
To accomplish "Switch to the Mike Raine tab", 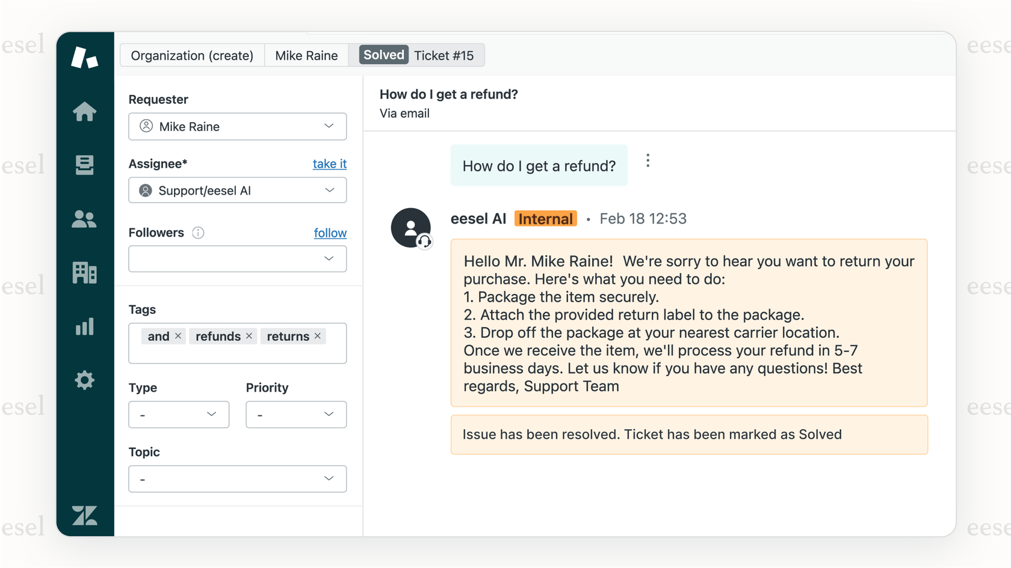I will [306, 55].
